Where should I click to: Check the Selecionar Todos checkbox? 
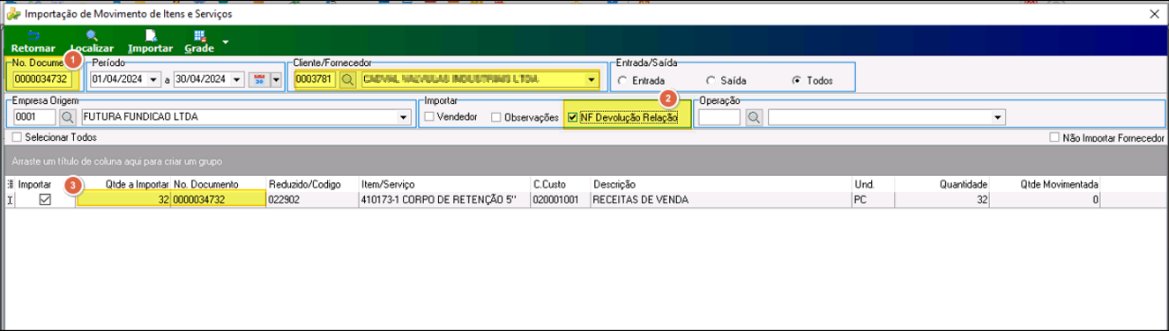click(x=18, y=138)
